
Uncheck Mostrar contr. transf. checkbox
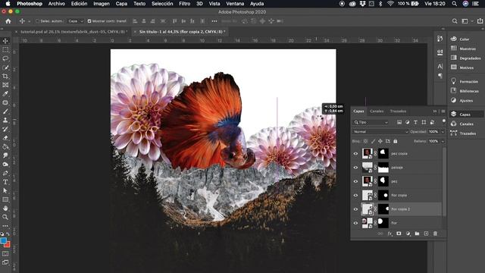(x=89, y=21)
